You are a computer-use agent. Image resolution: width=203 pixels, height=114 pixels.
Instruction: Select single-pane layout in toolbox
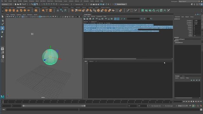tap(3, 49)
